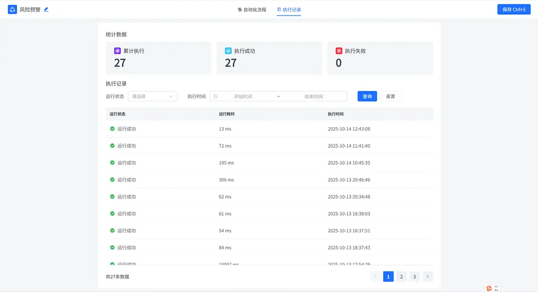Click the green success icon for 18:37:43 row
The width and height of the screenshot is (538, 292).
[112, 247]
